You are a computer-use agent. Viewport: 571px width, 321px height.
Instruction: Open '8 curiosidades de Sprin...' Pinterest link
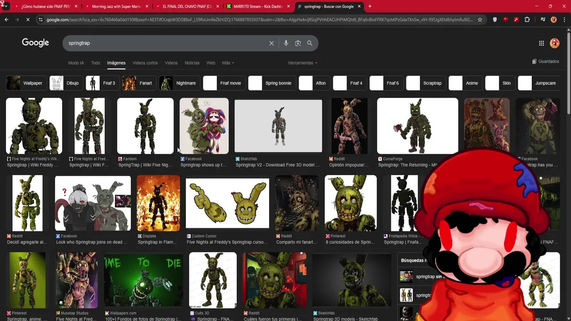click(x=350, y=242)
